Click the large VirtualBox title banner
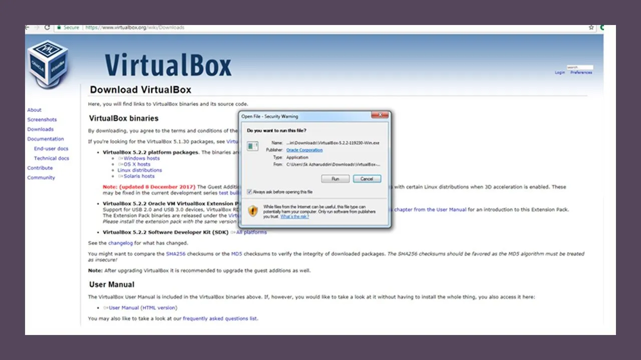This screenshot has width=641, height=360. tap(168, 65)
